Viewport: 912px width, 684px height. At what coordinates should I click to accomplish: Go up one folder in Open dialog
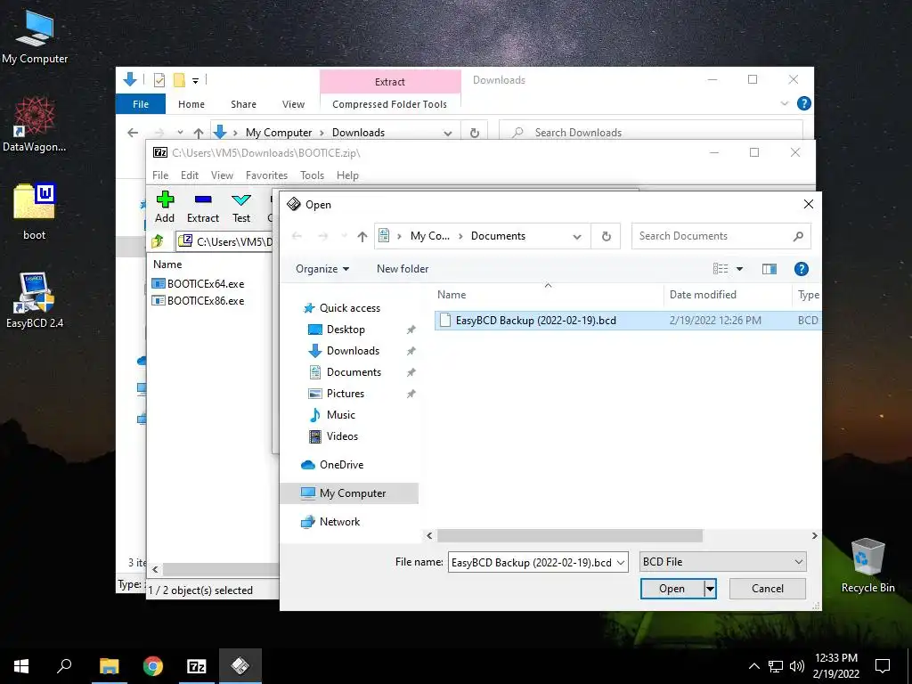pos(362,236)
